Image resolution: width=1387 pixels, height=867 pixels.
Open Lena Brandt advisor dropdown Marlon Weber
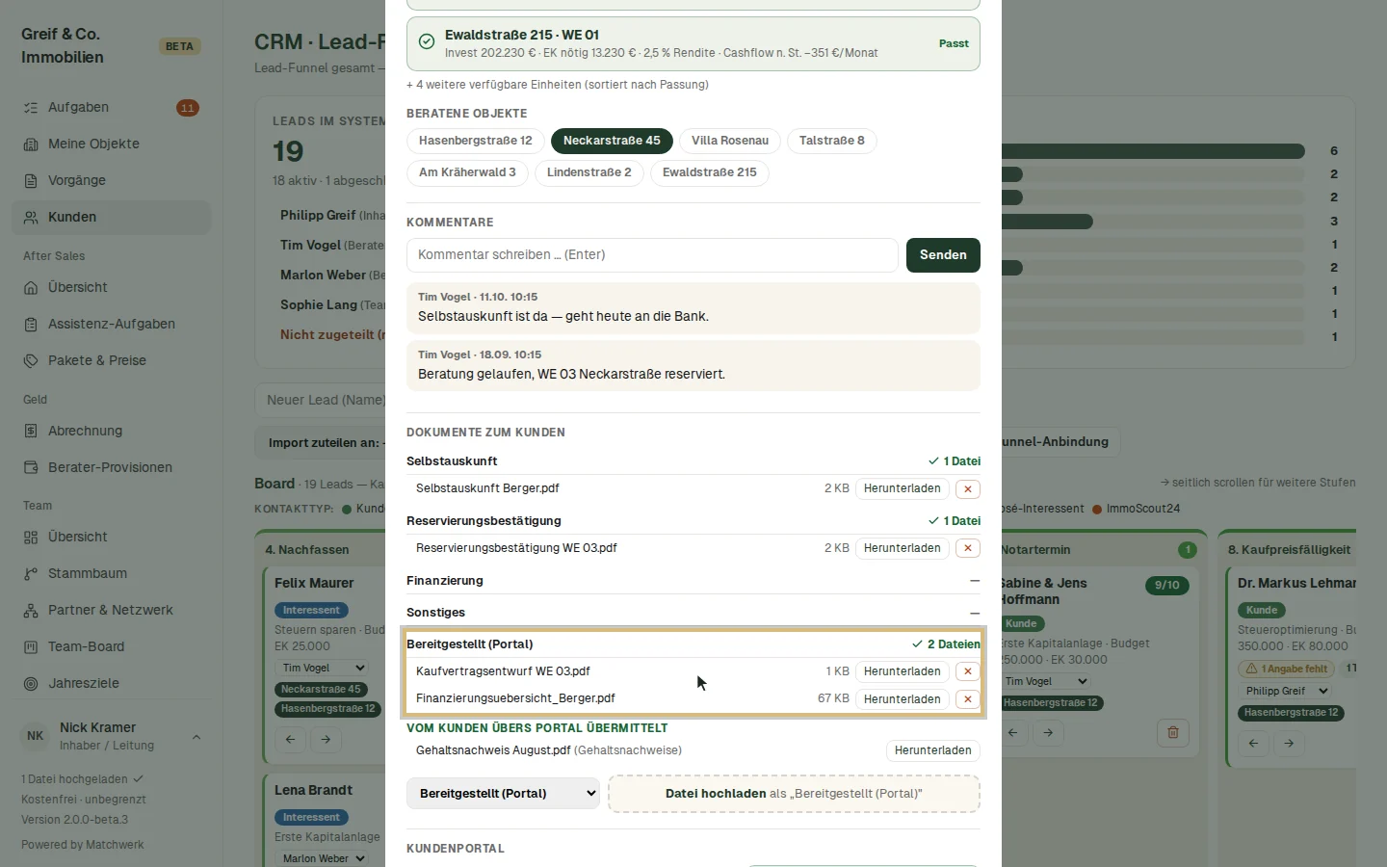(323, 858)
